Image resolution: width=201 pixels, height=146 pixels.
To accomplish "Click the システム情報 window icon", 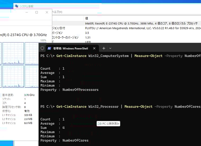I will coord(17,6).
